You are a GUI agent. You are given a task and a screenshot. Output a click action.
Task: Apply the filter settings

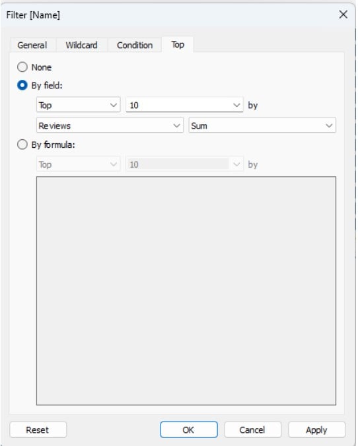316,430
